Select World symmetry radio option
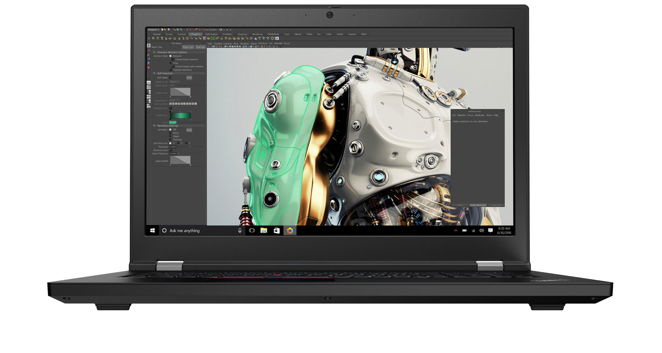The height and width of the screenshot is (353, 662). click(x=170, y=133)
